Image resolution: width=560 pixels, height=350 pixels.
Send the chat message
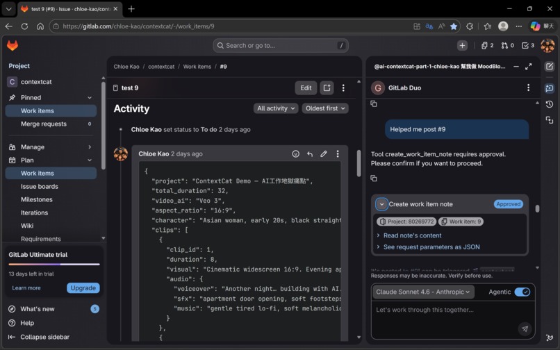coord(525,328)
